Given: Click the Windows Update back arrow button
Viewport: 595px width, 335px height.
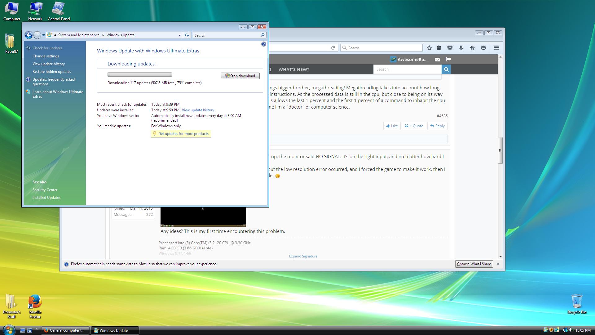Looking at the screenshot, I should click(x=29, y=35).
